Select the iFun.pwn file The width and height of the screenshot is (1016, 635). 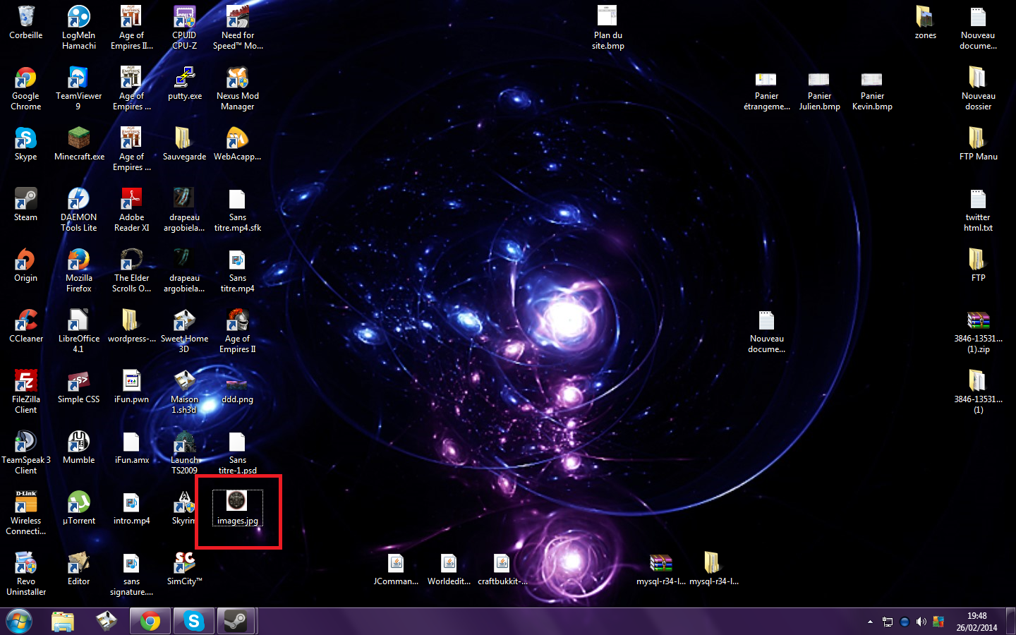click(132, 387)
